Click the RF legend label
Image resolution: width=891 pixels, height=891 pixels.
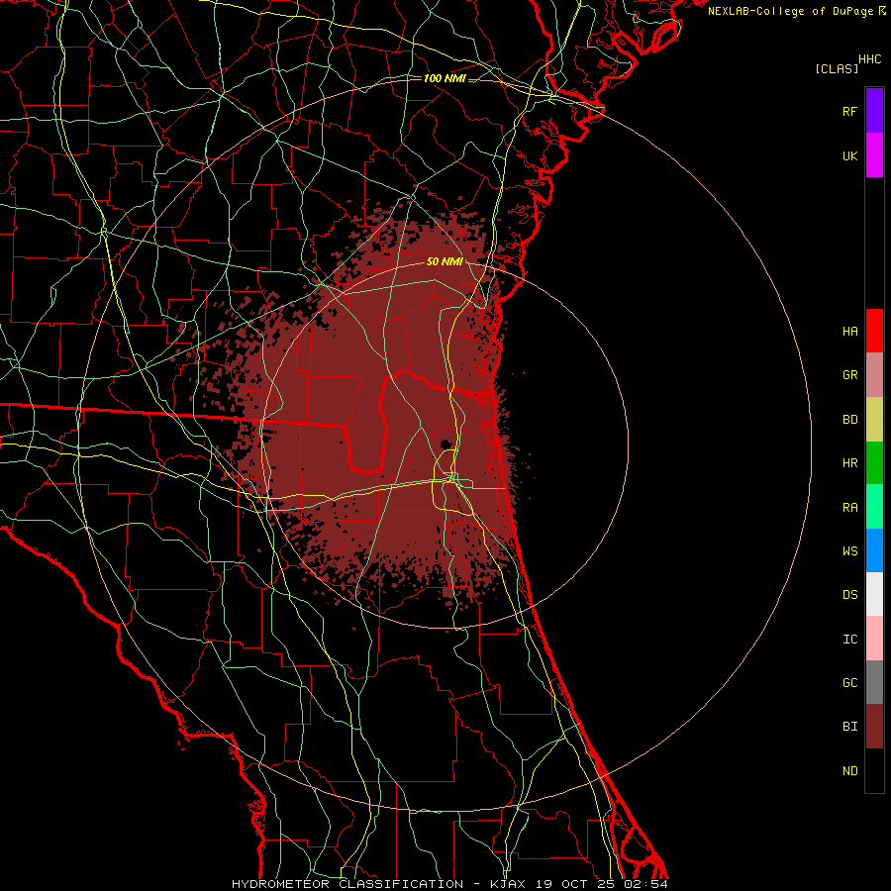pyautogui.click(x=849, y=111)
